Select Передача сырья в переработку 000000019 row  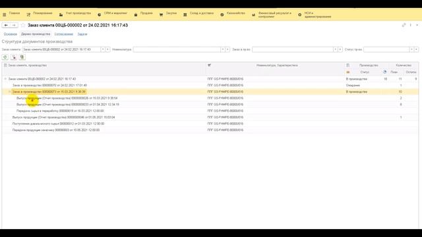pyautogui.click(x=210, y=111)
